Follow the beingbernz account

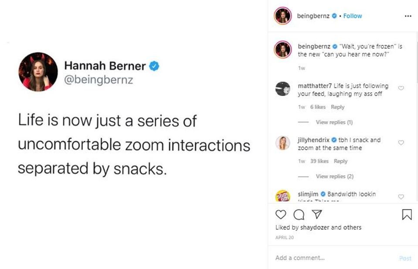(353, 16)
